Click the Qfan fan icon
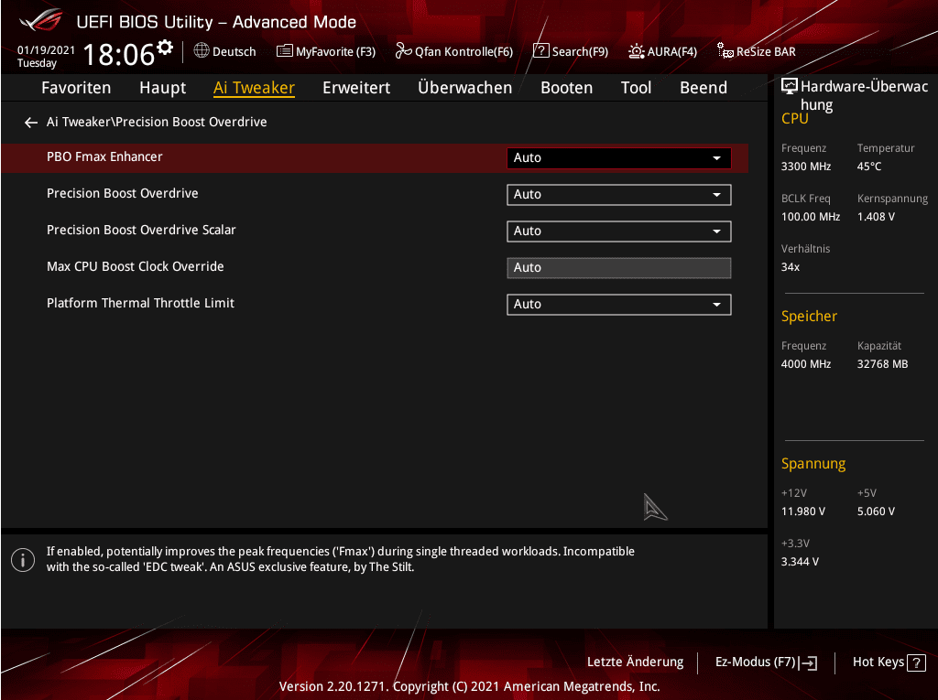The image size is (938, 700). coord(404,51)
